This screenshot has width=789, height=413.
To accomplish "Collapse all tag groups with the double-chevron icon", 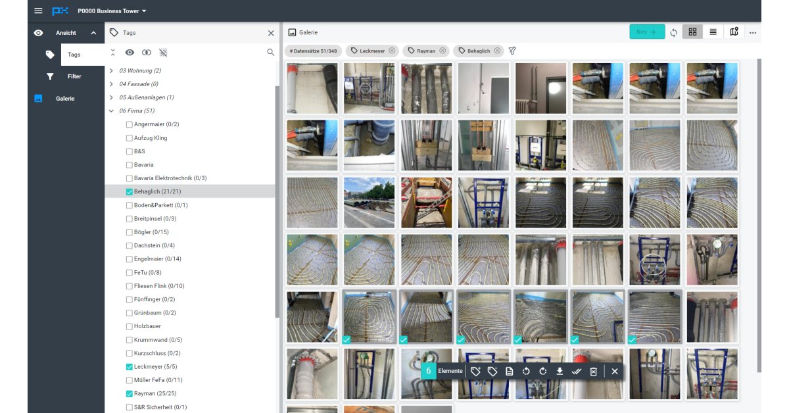I will (x=113, y=52).
